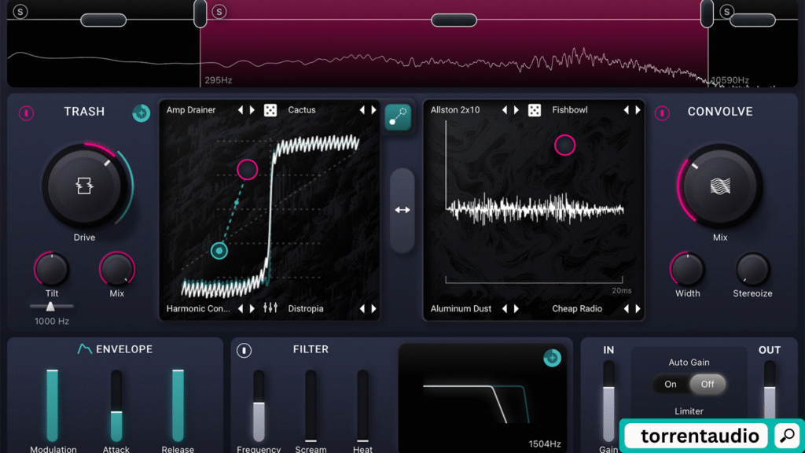This screenshot has height=453, width=805.
Task: Solo the middle magenta frequency band
Action: tap(219, 11)
